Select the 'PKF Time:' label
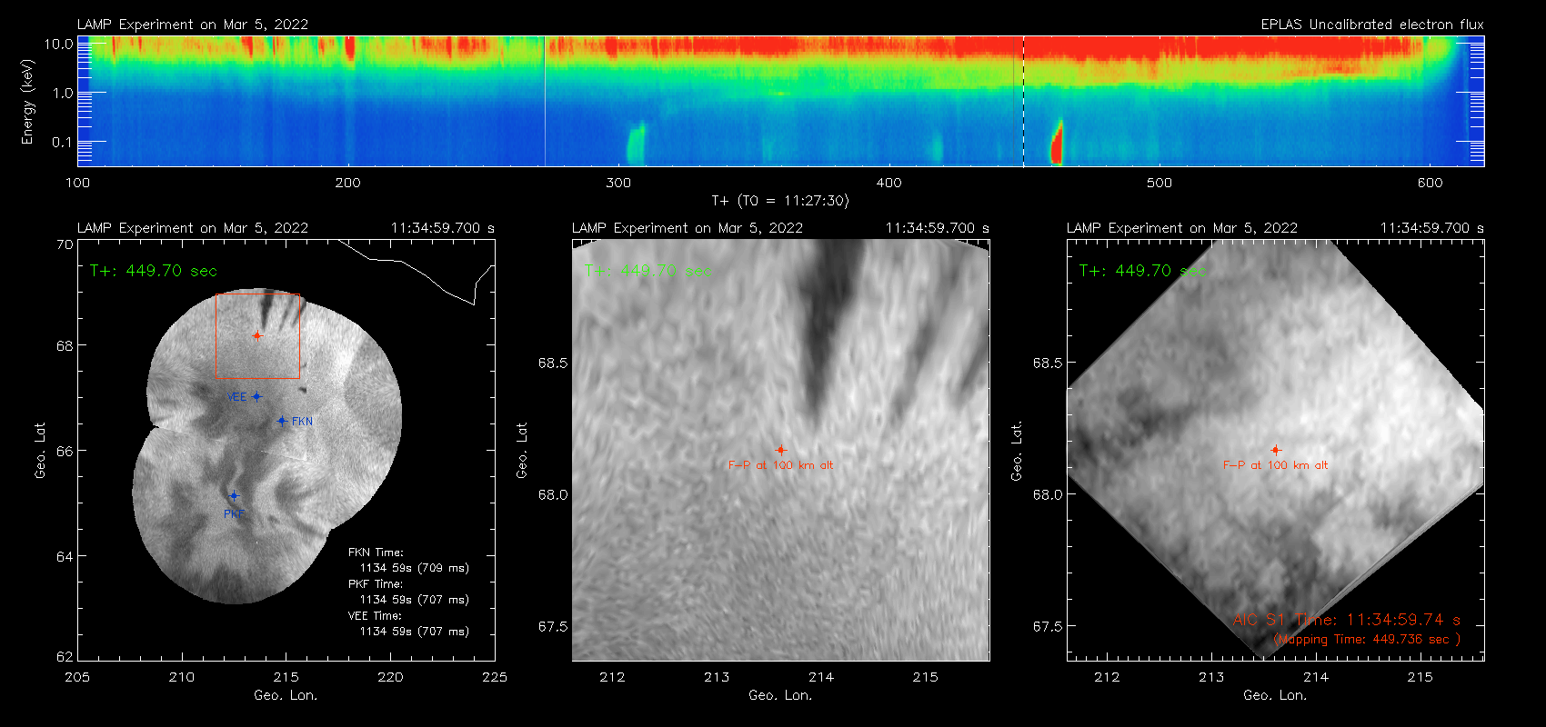Screen dimensions: 1546x727 coord(376,584)
